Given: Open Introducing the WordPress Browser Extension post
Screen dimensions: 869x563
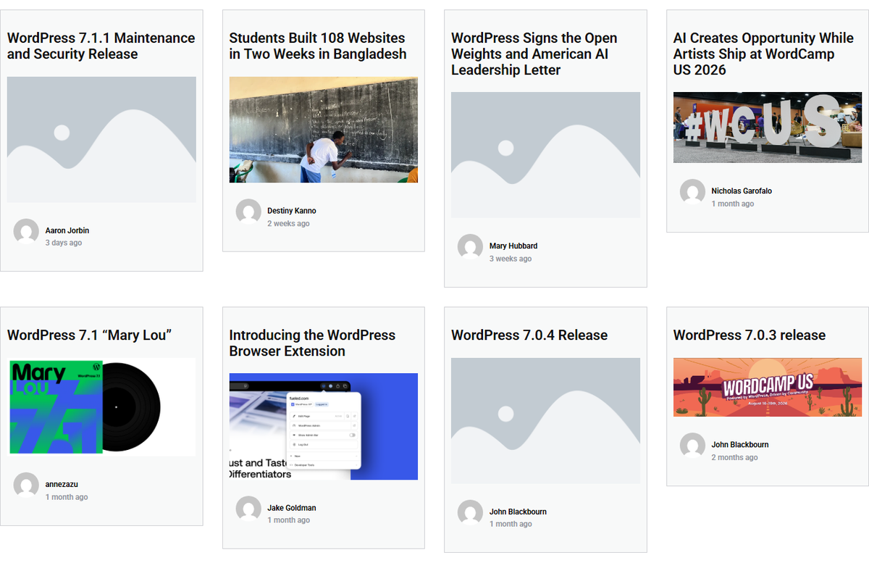Looking at the screenshot, I should coord(312,343).
